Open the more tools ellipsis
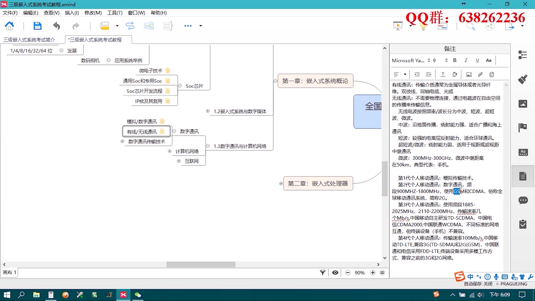Screen dimensions: 535x301 click(x=188, y=26)
